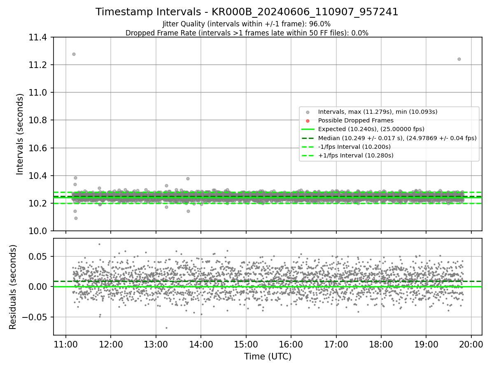Click the 'Residuals (seconds)' y-axis label
This screenshot has width=494, height=371.
(13, 287)
